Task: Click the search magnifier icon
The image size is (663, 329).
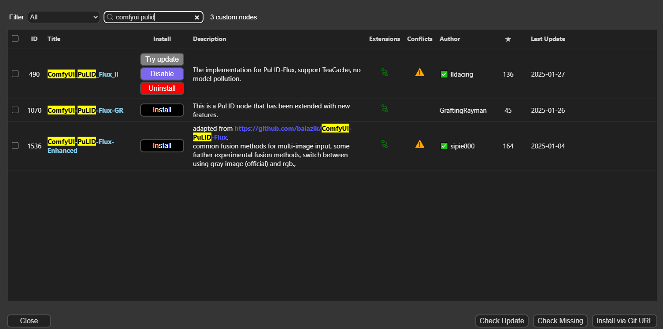Action: tap(110, 17)
